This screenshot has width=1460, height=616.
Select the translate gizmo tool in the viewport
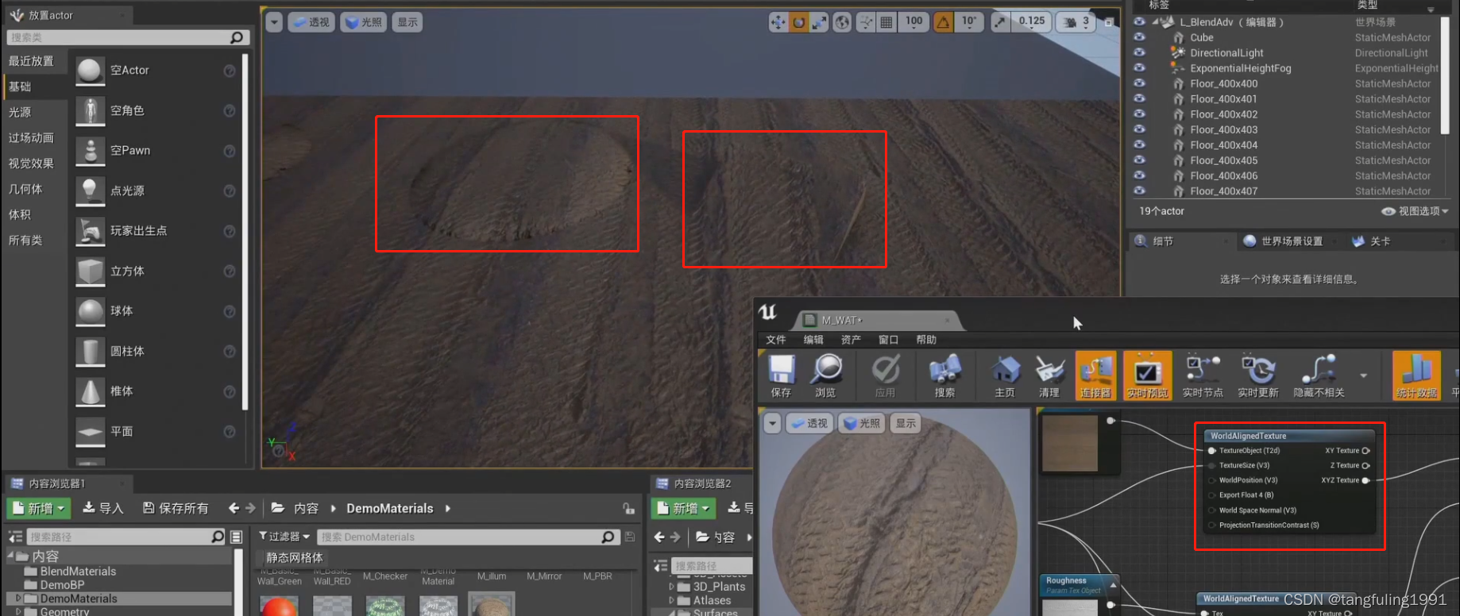point(778,22)
